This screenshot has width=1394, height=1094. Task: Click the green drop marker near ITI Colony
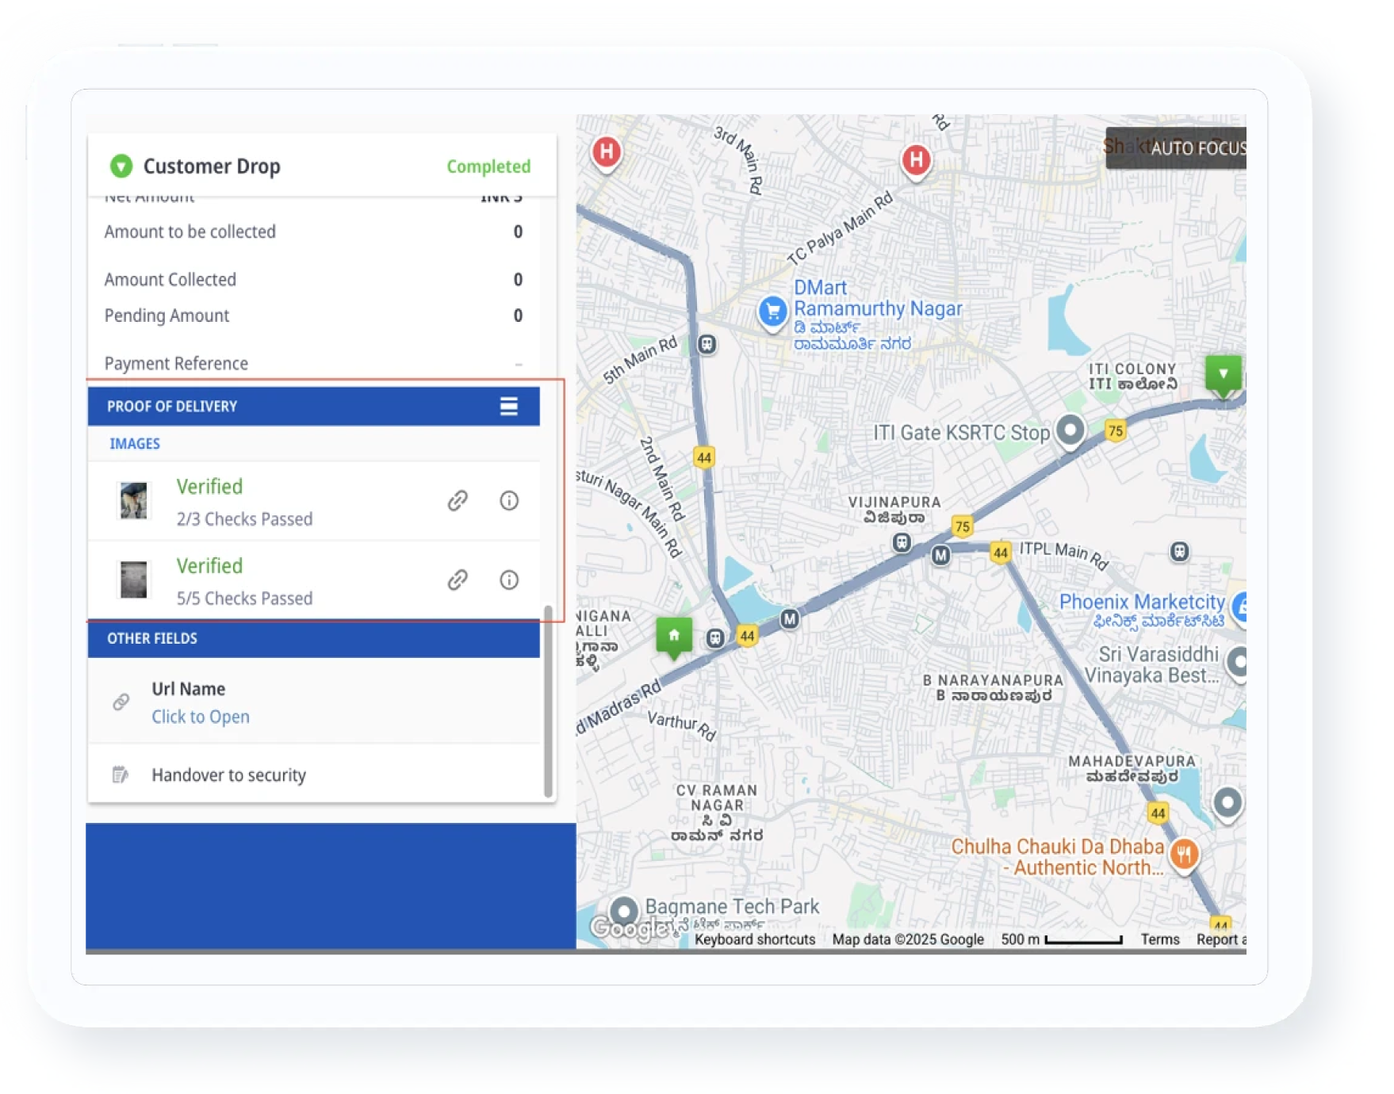1223,374
